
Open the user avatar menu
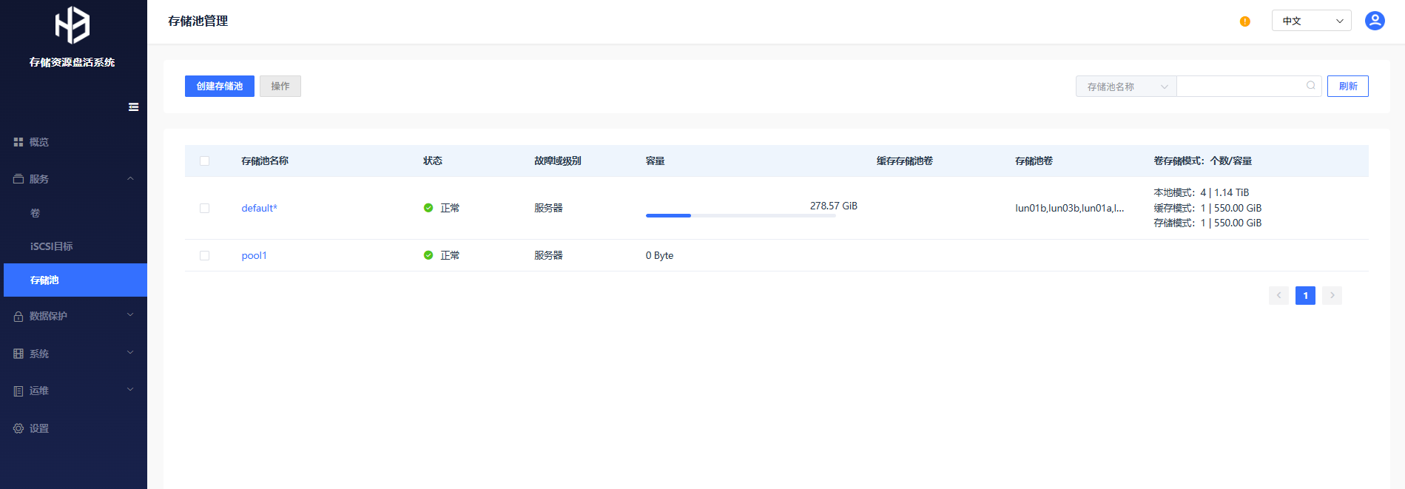coord(1375,21)
